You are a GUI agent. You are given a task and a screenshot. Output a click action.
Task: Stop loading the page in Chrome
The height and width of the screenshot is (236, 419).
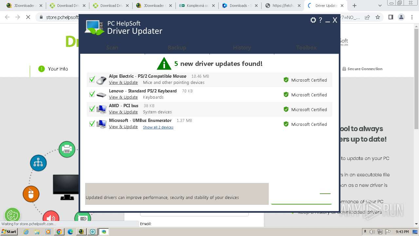(x=28, y=17)
